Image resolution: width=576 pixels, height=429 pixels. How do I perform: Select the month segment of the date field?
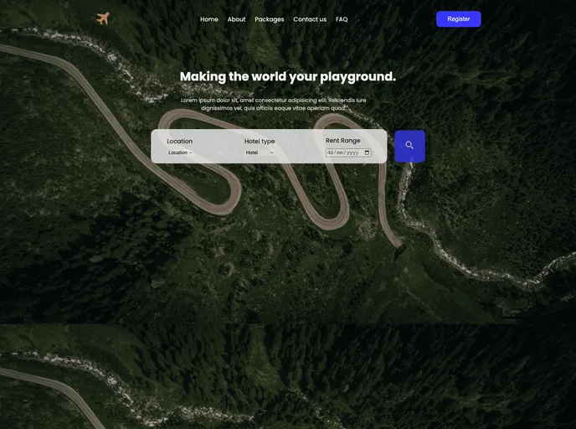(x=341, y=152)
